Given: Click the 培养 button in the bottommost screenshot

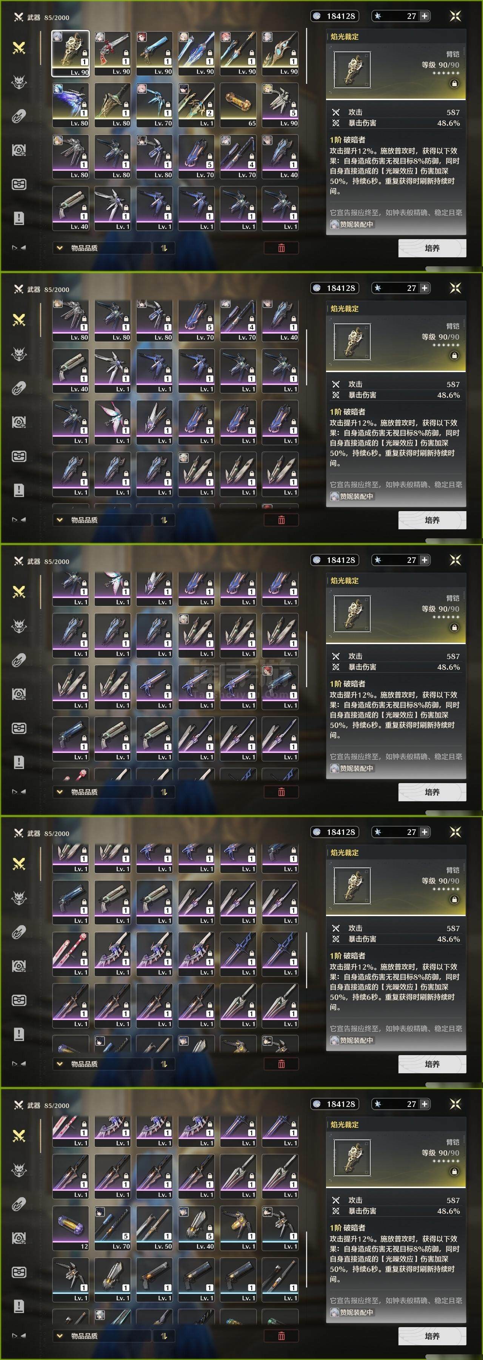Looking at the screenshot, I should (x=432, y=1336).
